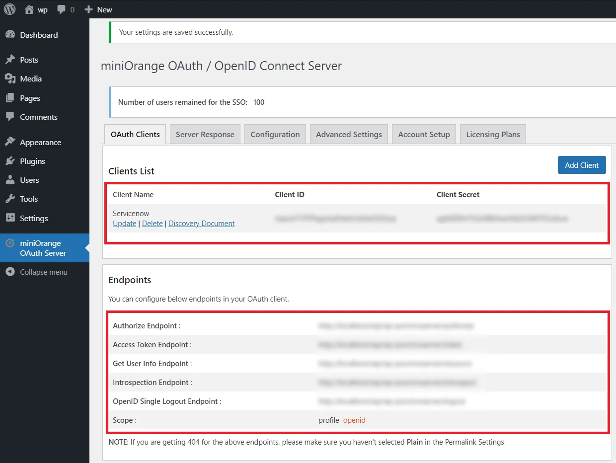Click the Endpoints section heading

point(130,280)
